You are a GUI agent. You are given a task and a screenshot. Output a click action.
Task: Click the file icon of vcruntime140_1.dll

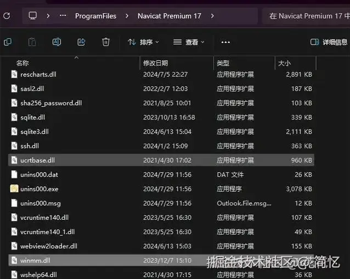click(14, 232)
